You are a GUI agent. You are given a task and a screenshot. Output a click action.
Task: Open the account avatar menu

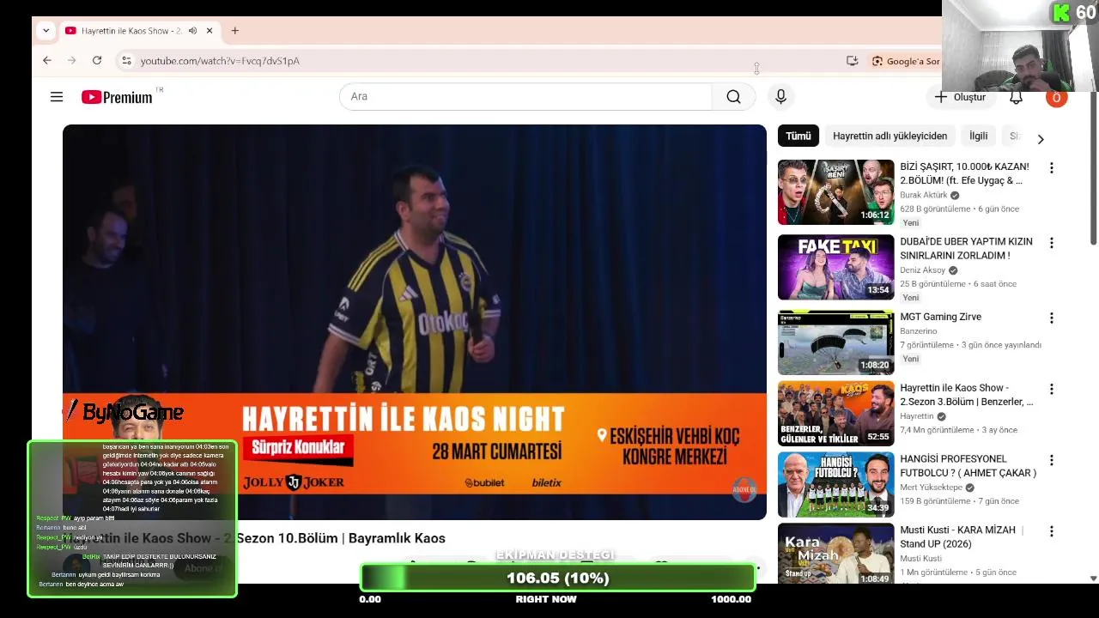pyautogui.click(x=1056, y=97)
